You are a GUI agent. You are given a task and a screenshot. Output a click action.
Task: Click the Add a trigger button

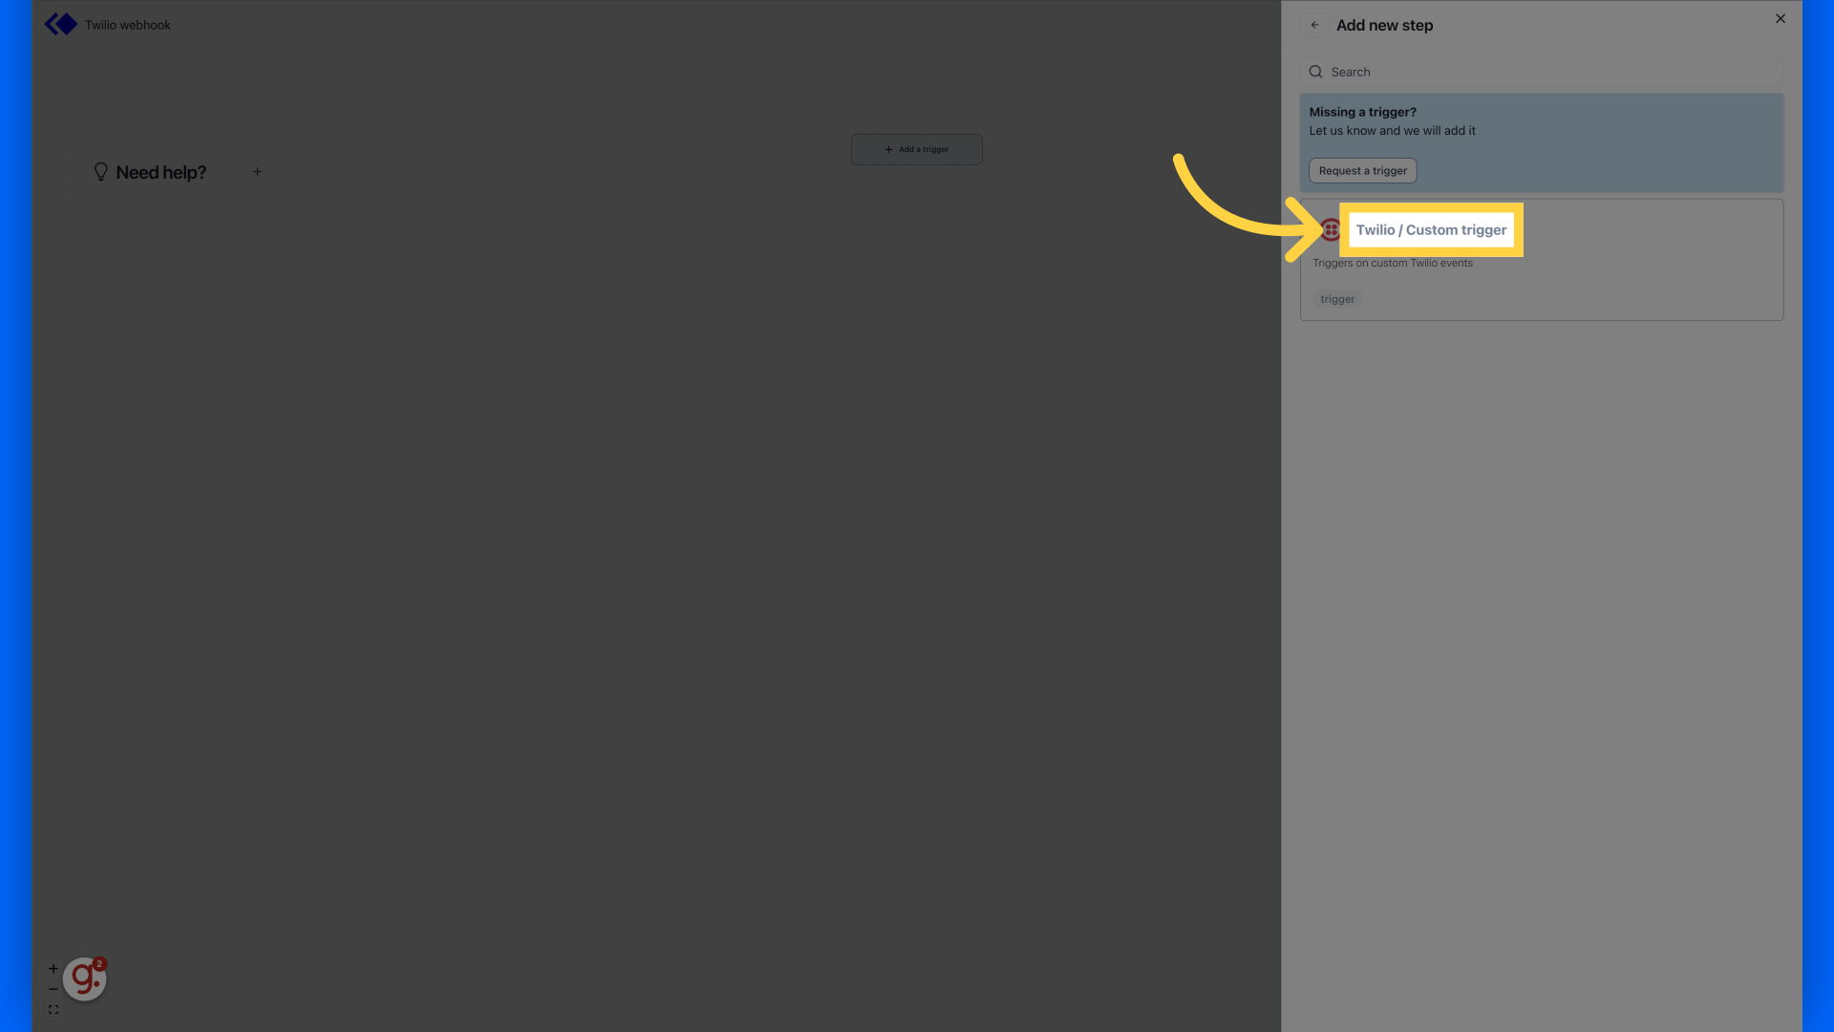click(x=916, y=149)
